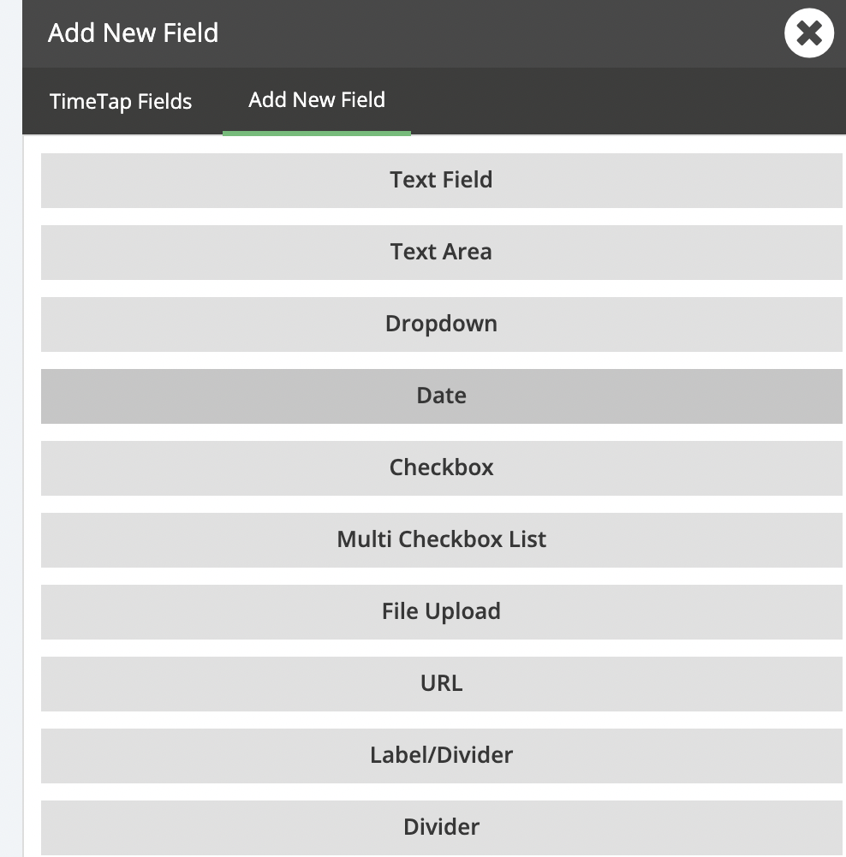This screenshot has width=846, height=857.
Task: Close the Add New Field dialog
Action: [809, 33]
